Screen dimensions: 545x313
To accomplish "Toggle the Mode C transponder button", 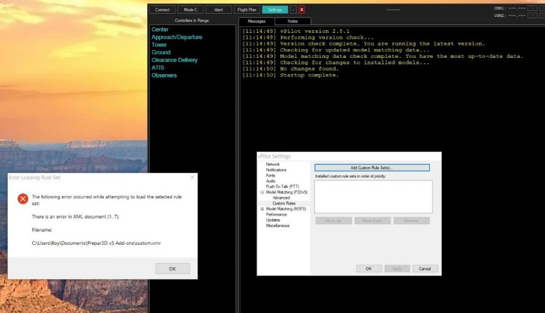I will point(190,10).
